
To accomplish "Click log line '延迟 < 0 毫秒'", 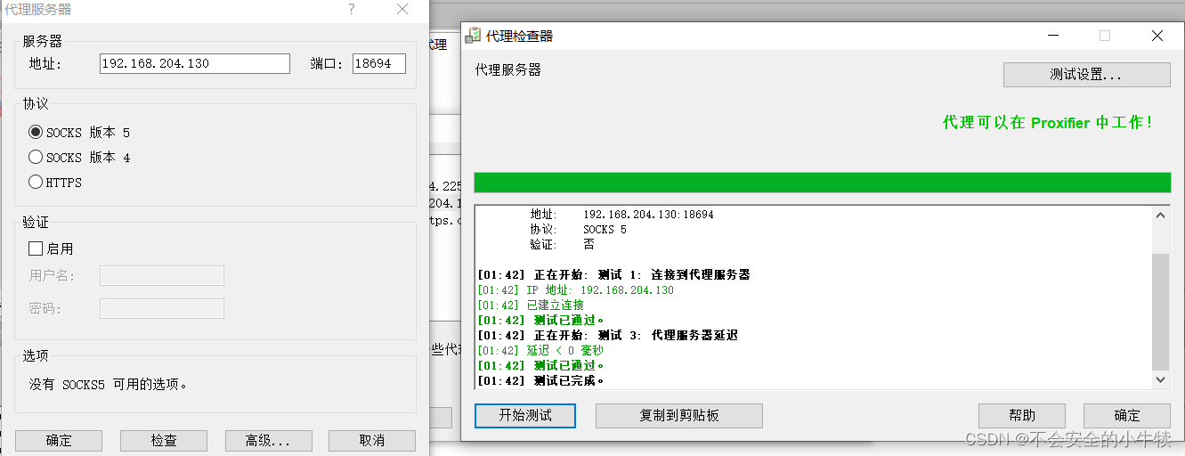I will click(540, 351).
